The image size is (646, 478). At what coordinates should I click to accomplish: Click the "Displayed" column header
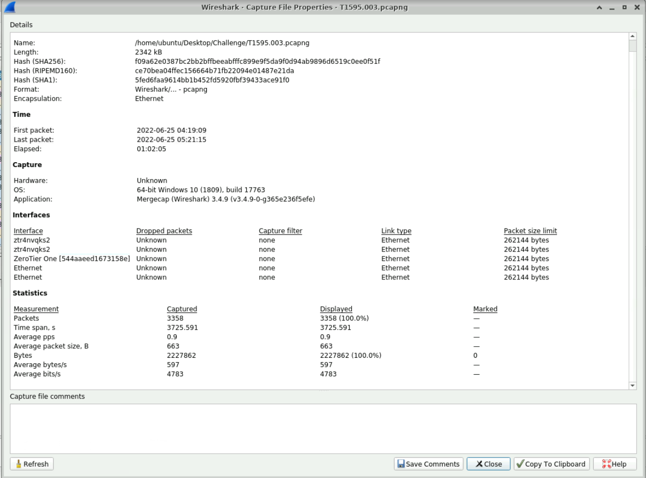[336, 309]
